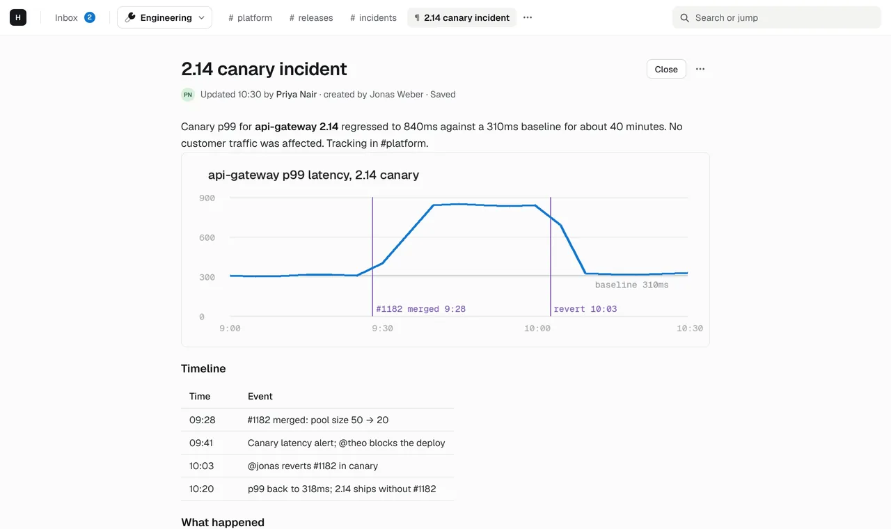Click the paragraph icon on the canary incident tab

click(417, 17)
